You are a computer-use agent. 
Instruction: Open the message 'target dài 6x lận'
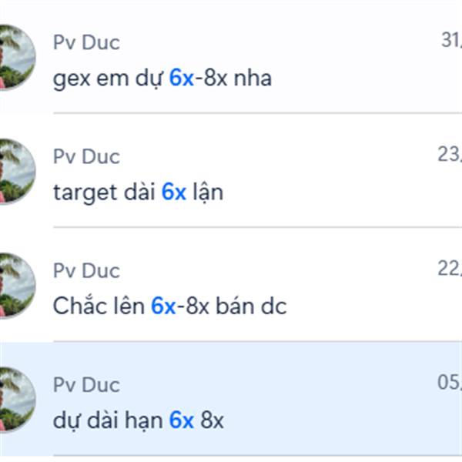coord(138,192)
